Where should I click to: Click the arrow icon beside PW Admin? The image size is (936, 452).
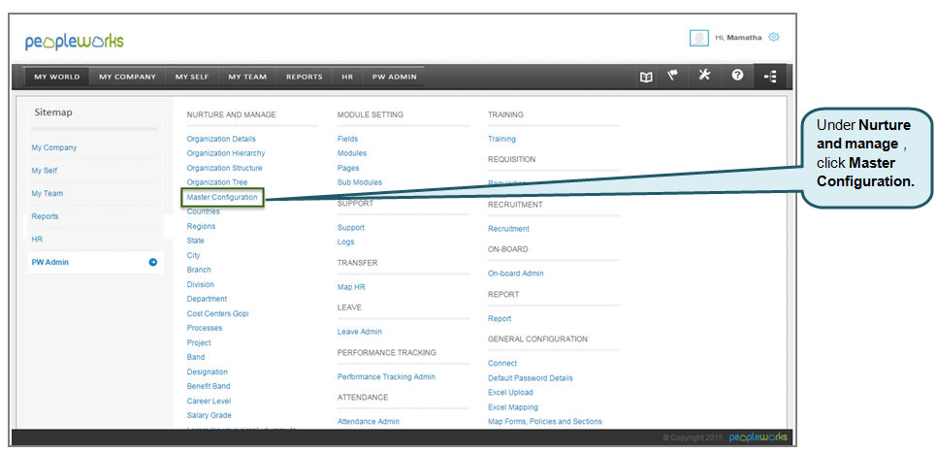tap(153, 262)
